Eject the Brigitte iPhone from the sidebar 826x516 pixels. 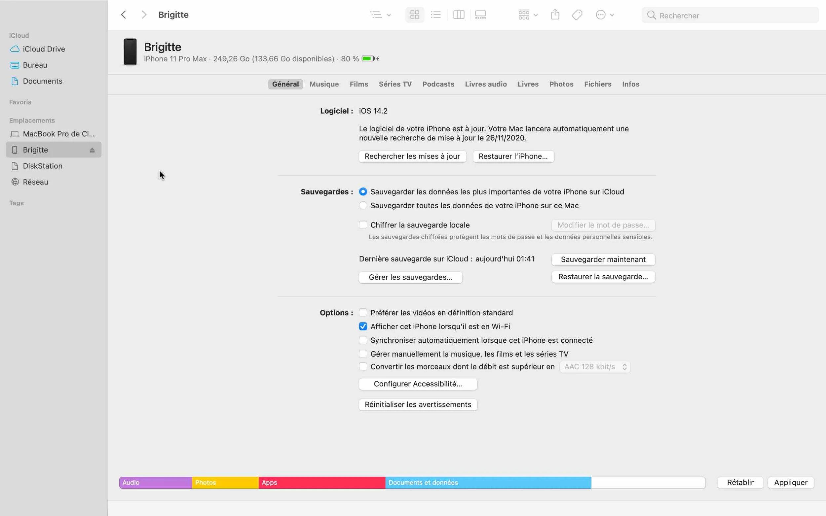tap(92, 150)
